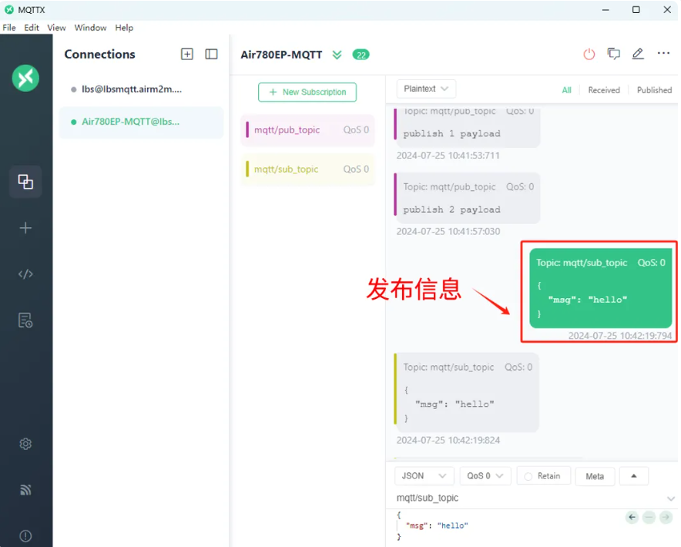Expand the topic history chevron
681x547 pixels.
671,498
